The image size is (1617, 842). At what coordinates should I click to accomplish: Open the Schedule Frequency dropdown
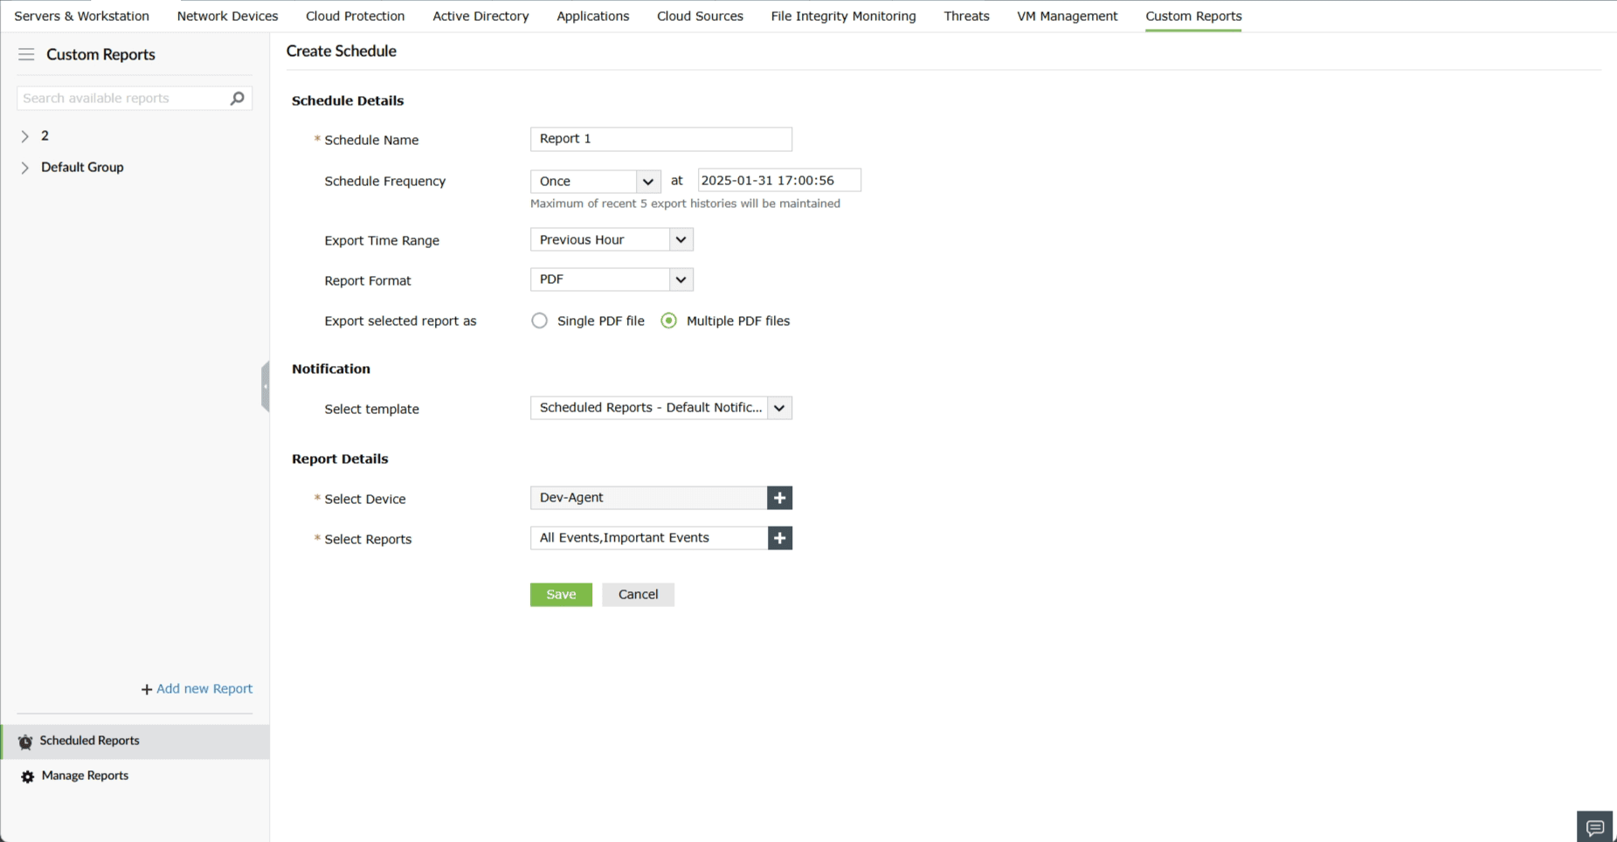596,181
